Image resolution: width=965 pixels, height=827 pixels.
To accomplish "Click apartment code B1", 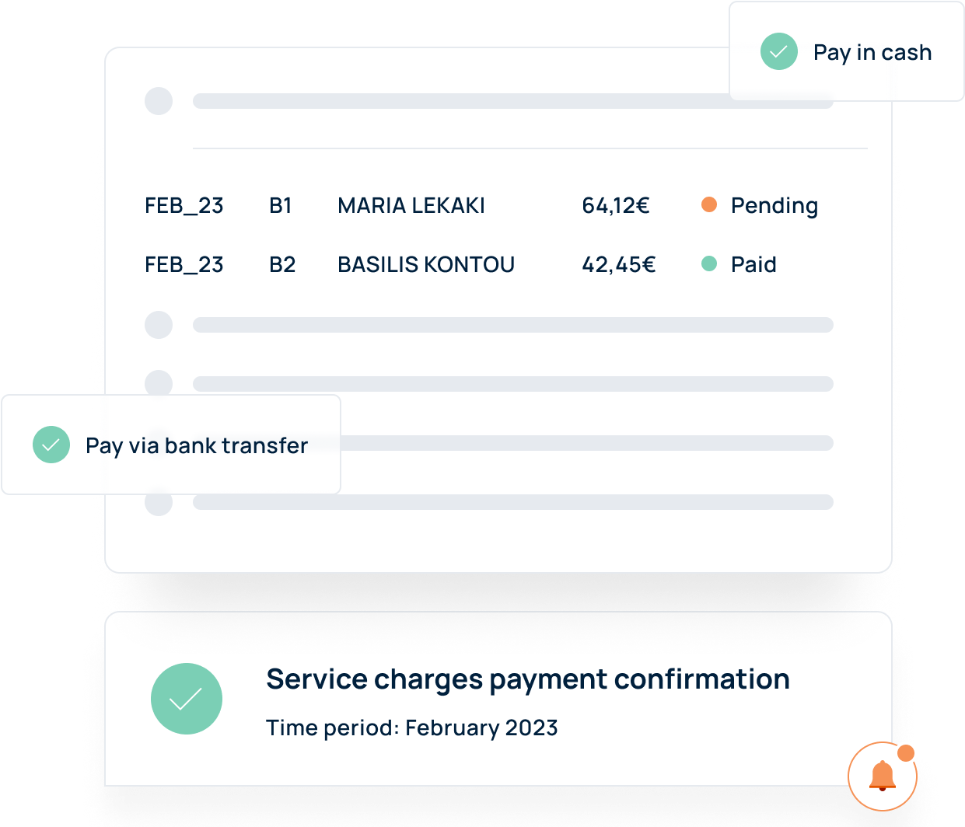I will coord(281,205).
